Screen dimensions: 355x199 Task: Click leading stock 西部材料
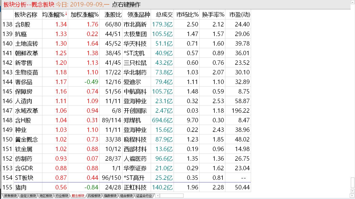click(135, 149)
